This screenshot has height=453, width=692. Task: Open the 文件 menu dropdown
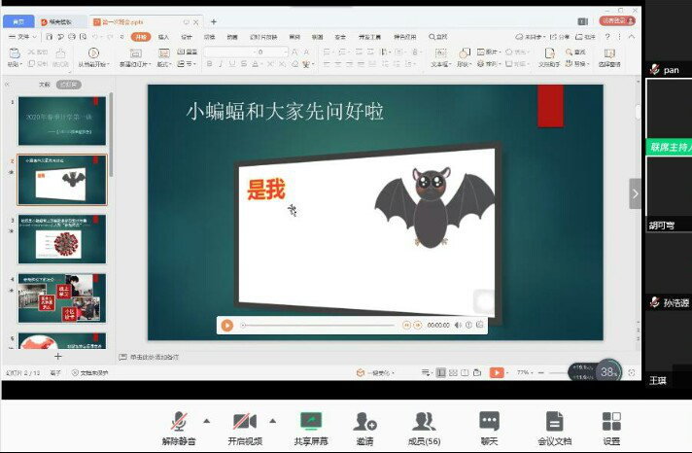click(20, 37)
